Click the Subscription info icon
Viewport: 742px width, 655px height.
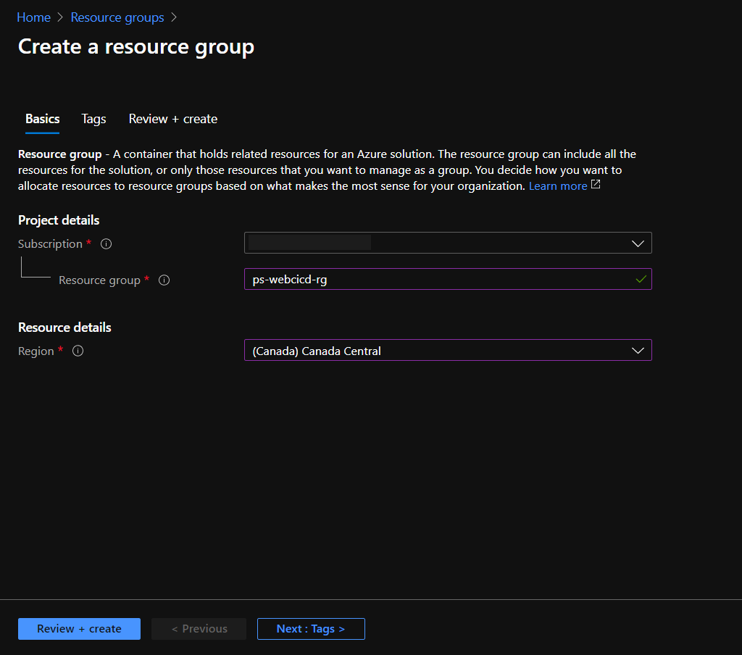[x=106, y=244]
